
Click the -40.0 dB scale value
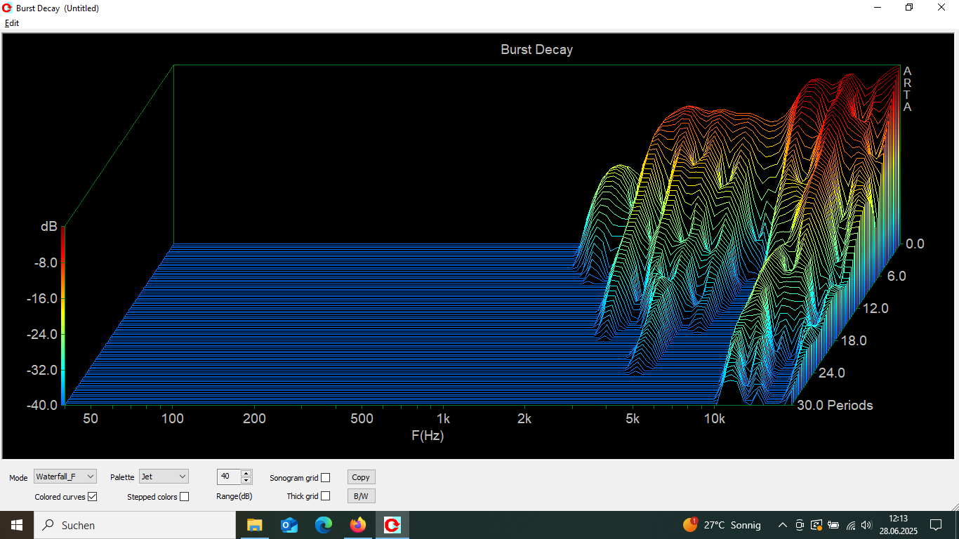tap(41, 405)
